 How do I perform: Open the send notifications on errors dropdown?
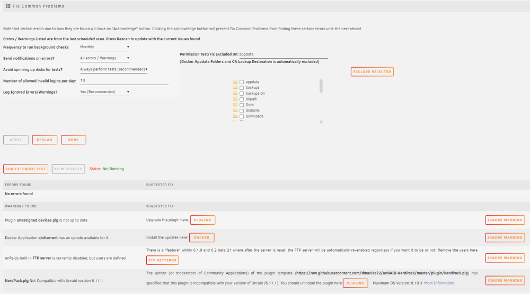(104, 58)
